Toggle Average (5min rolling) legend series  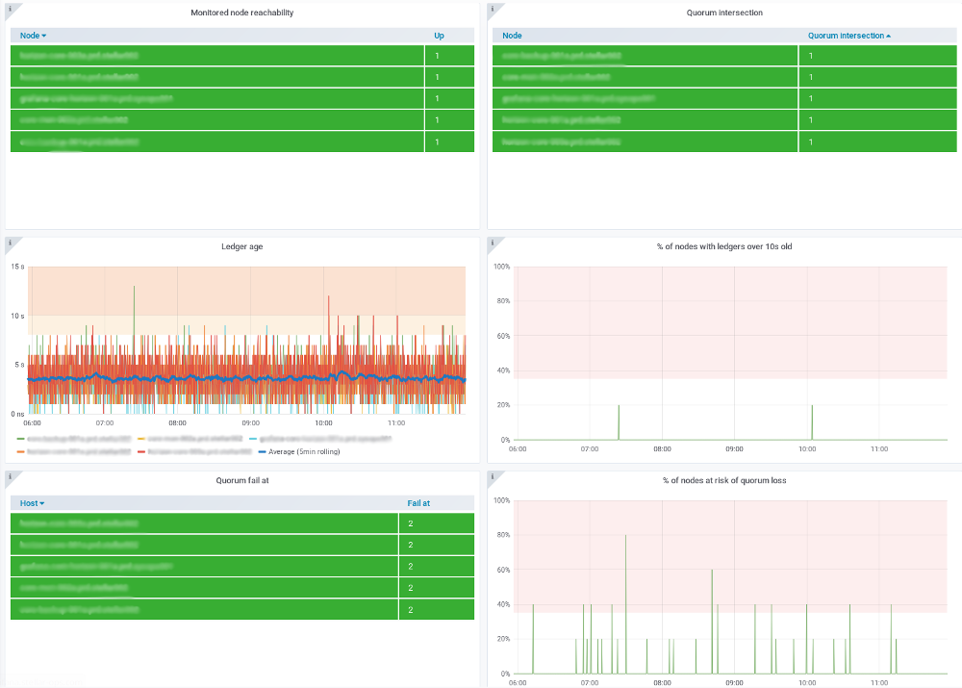click(x=304, y=451)
